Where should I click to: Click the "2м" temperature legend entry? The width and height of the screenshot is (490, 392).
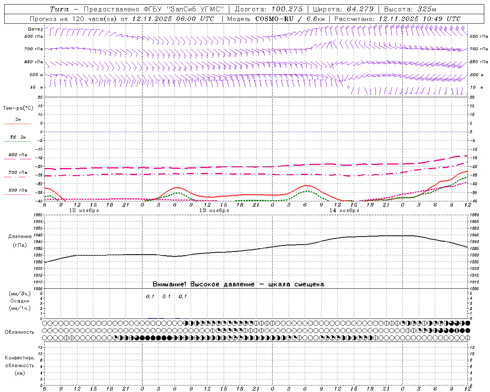tap(18, 120)
